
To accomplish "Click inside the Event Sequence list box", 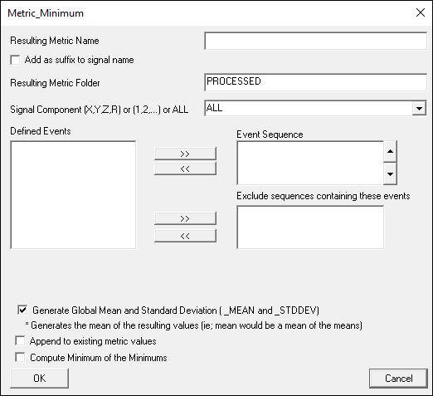I will point(310,163).
